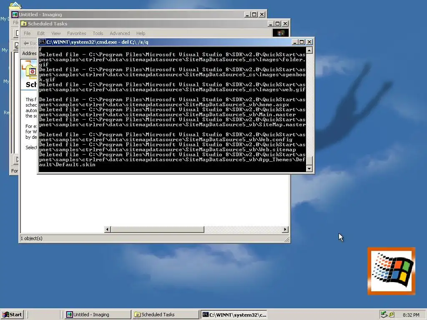427x320 pixels.
Task: Click the Start button
Action: pos(12,315)
